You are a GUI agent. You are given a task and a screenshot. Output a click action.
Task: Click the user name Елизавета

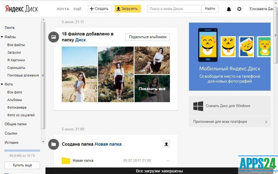coord(262,9)
